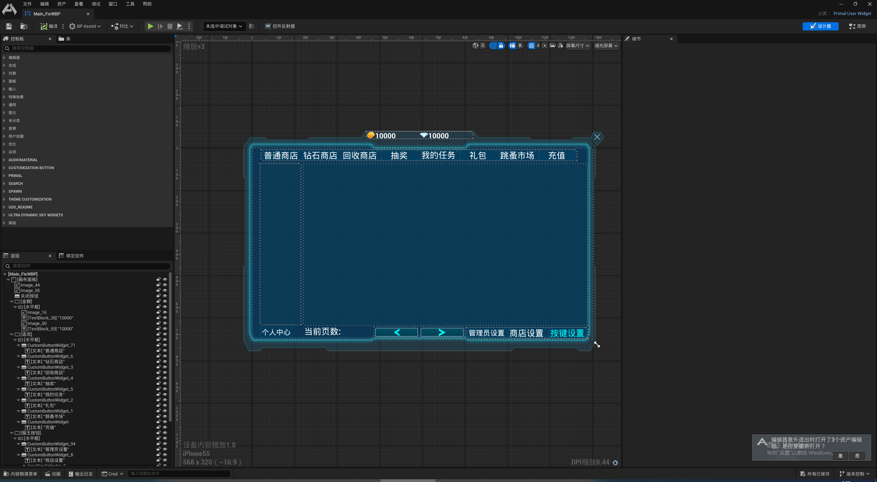877x482 pixels.
Task: Click the Browse to asset icon
Action: point(24,26)
